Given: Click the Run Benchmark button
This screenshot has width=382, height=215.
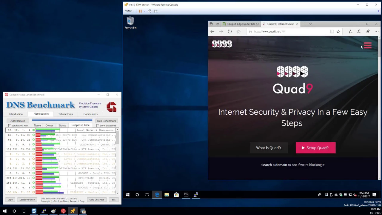Looking at the screenshot, I should coord(106,121).
